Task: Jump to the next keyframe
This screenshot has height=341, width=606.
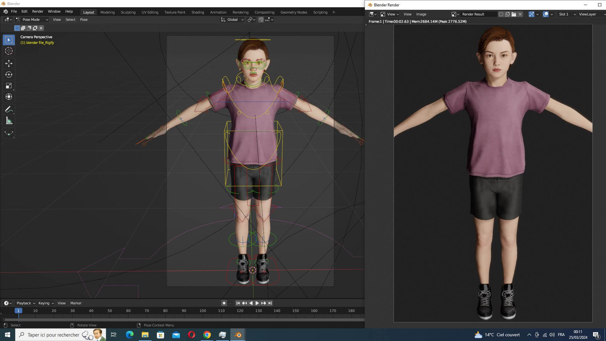Action: (x=264, y=303)
